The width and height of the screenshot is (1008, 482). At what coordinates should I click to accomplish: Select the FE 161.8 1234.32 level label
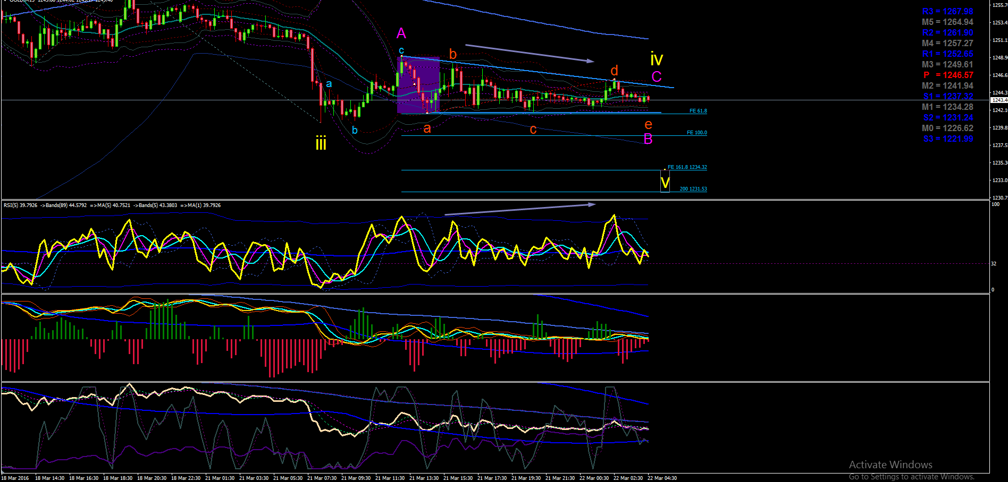tap(687, 167)
